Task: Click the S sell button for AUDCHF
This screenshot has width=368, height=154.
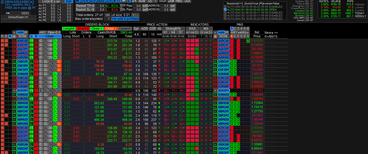Action: 36,45
